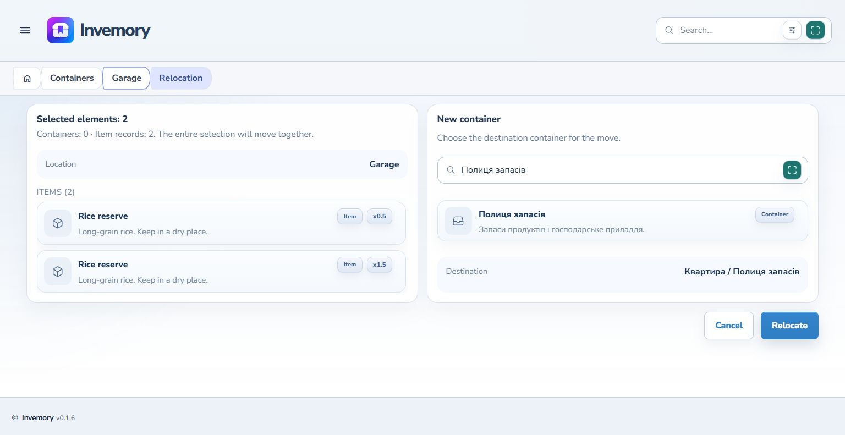
Task: Click the x1.5 quantity badge
Action: (380, 265)
